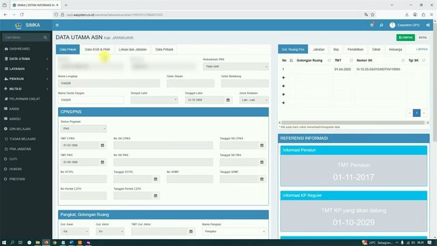Switch to Data Pribadi tab

pyautogui.click(x=164, y=49)
